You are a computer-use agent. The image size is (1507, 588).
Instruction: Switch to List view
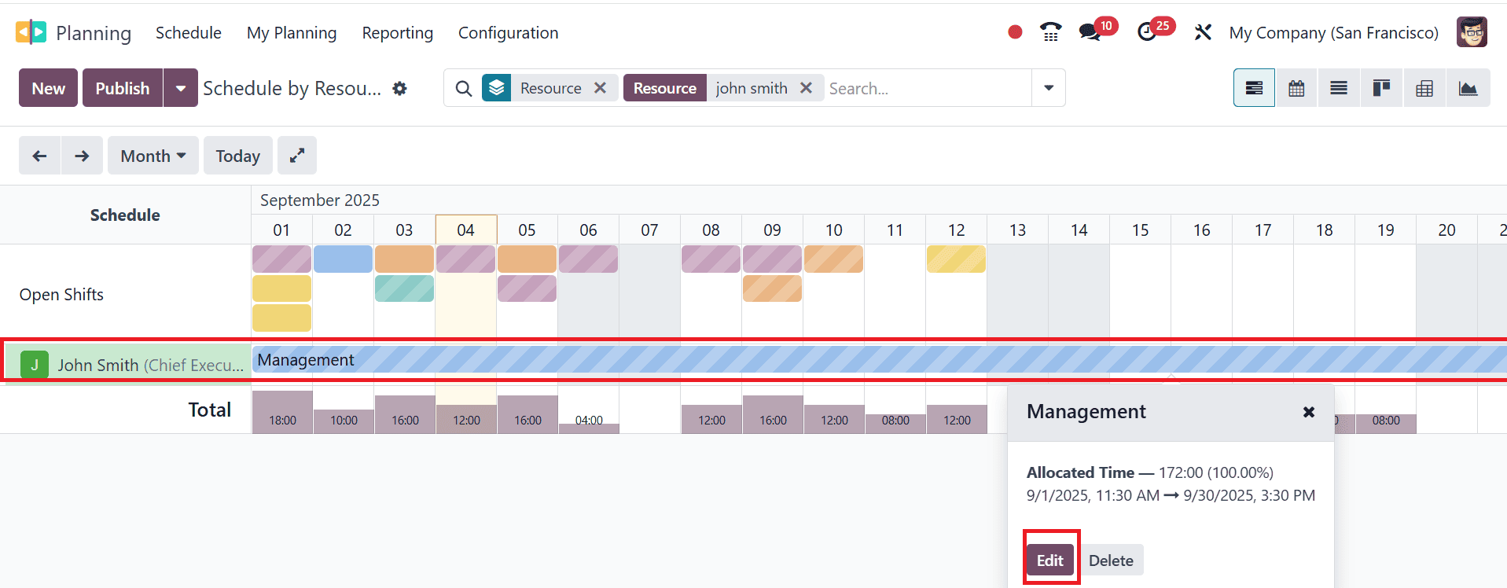1339,88
